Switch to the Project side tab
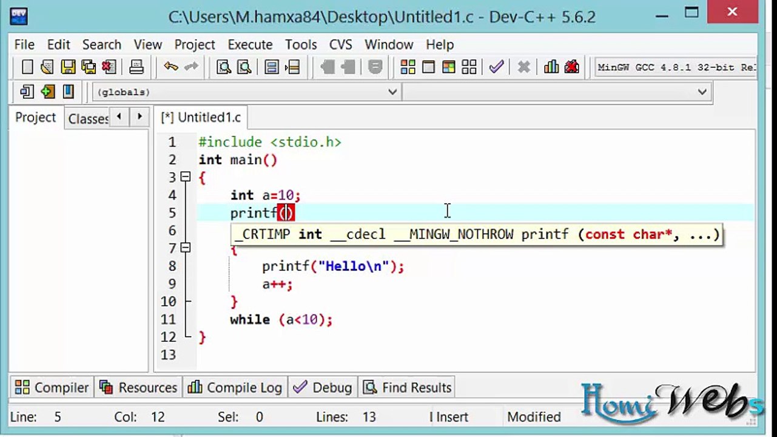Screen dimensions: 777x437 pyautogui.click(x=35, y=117)
